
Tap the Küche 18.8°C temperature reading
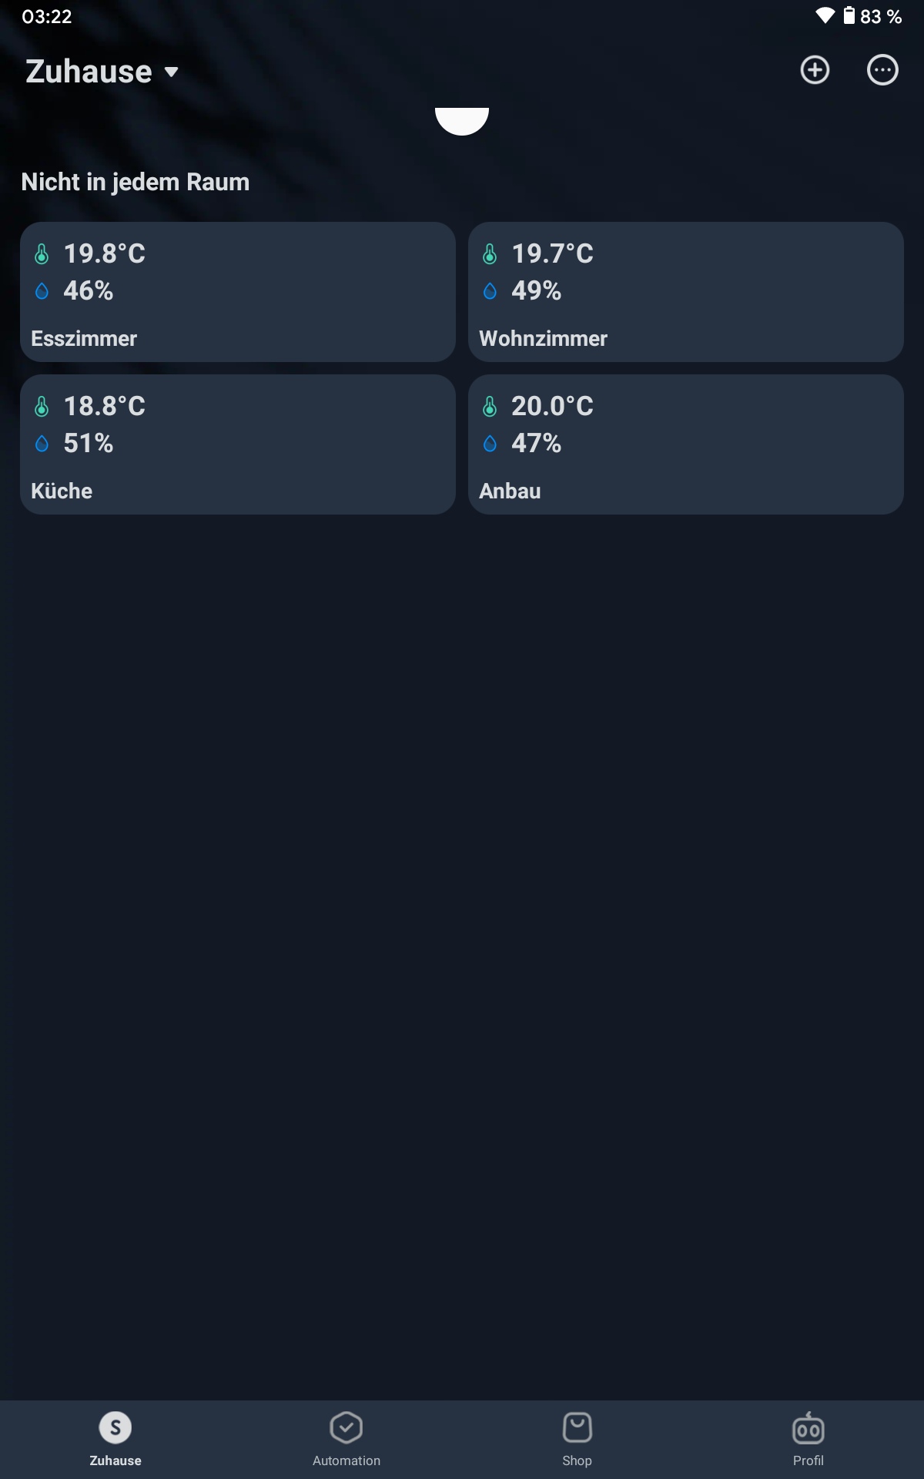[x=105, y=406]
